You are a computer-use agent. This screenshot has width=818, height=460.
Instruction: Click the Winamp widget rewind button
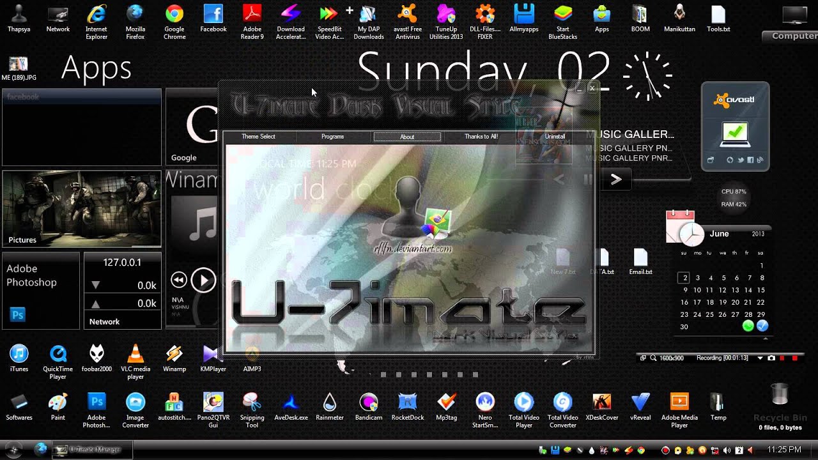coord(178,280)
